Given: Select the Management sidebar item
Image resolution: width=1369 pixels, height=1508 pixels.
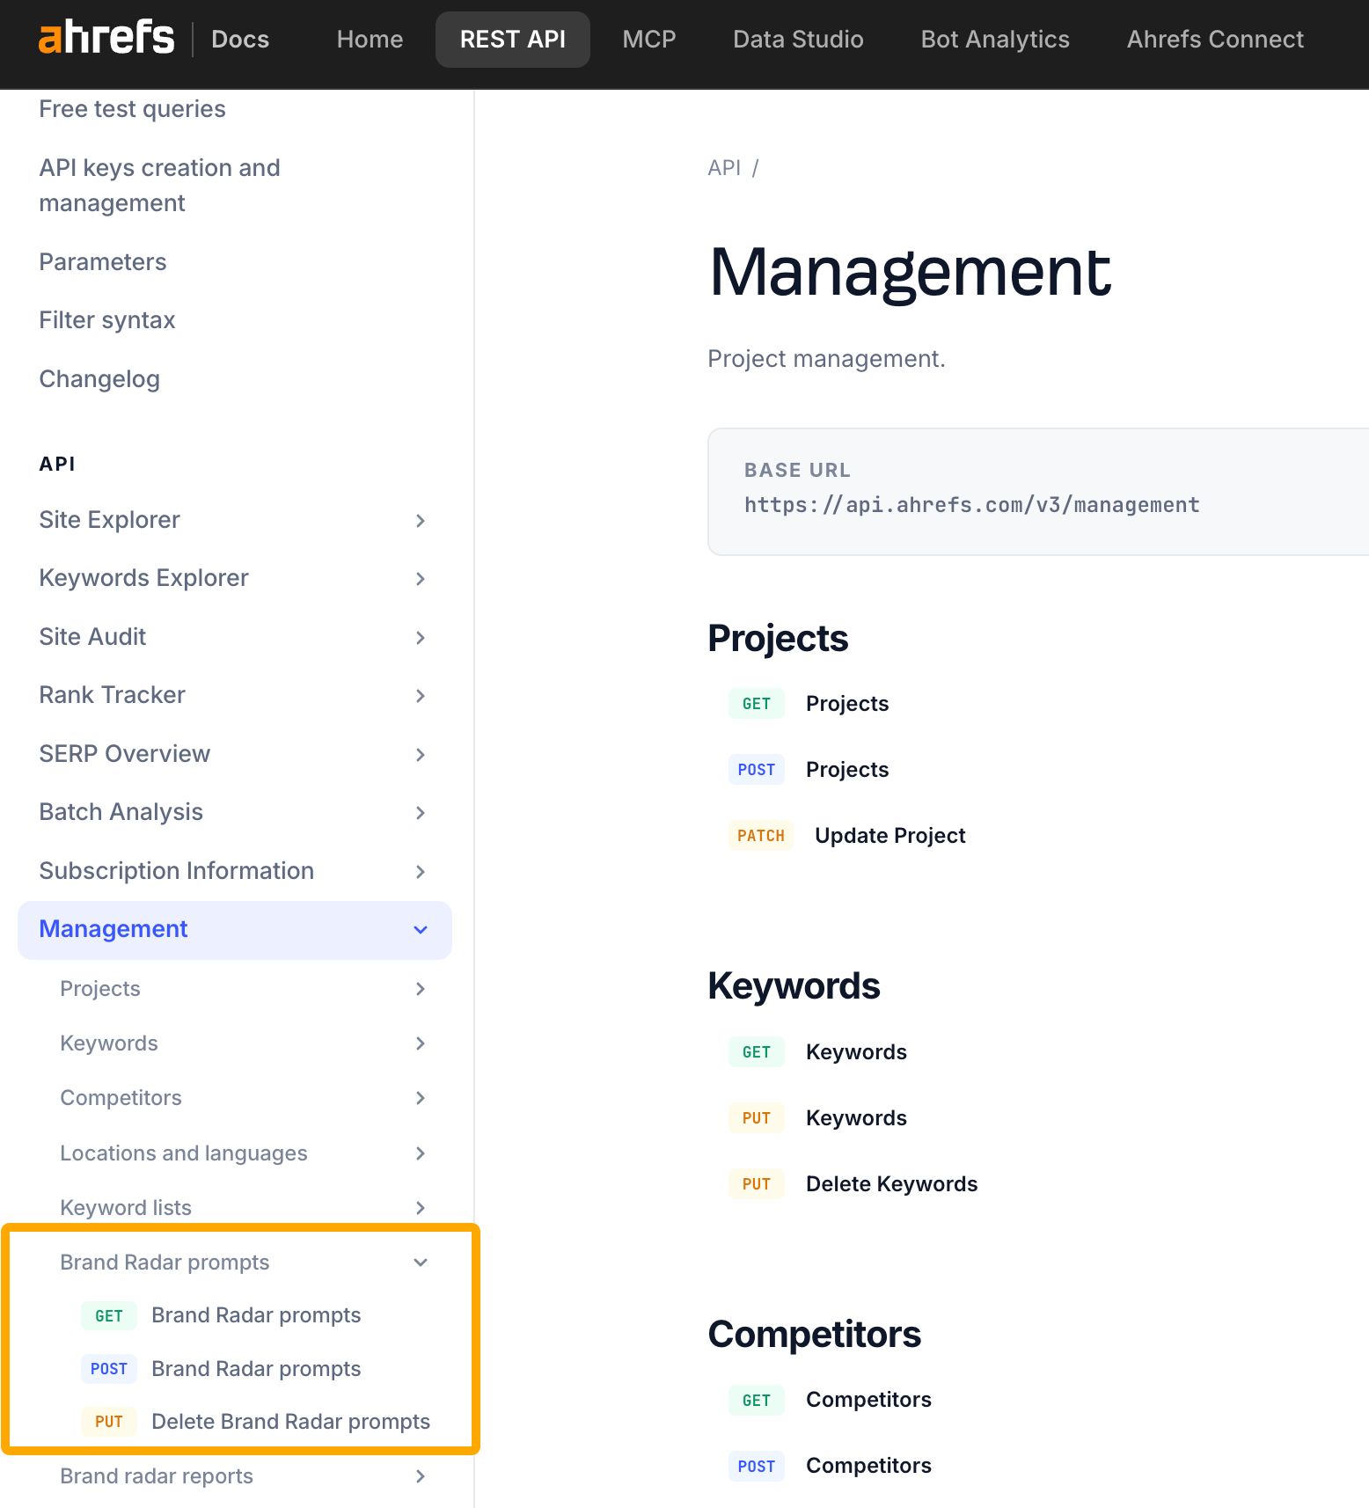Looking at the screenshot, I should pos(234,930).
